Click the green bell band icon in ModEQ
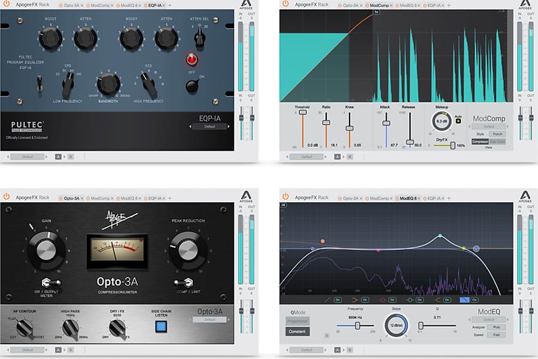The image size is (538, 359). click(410, 300)
